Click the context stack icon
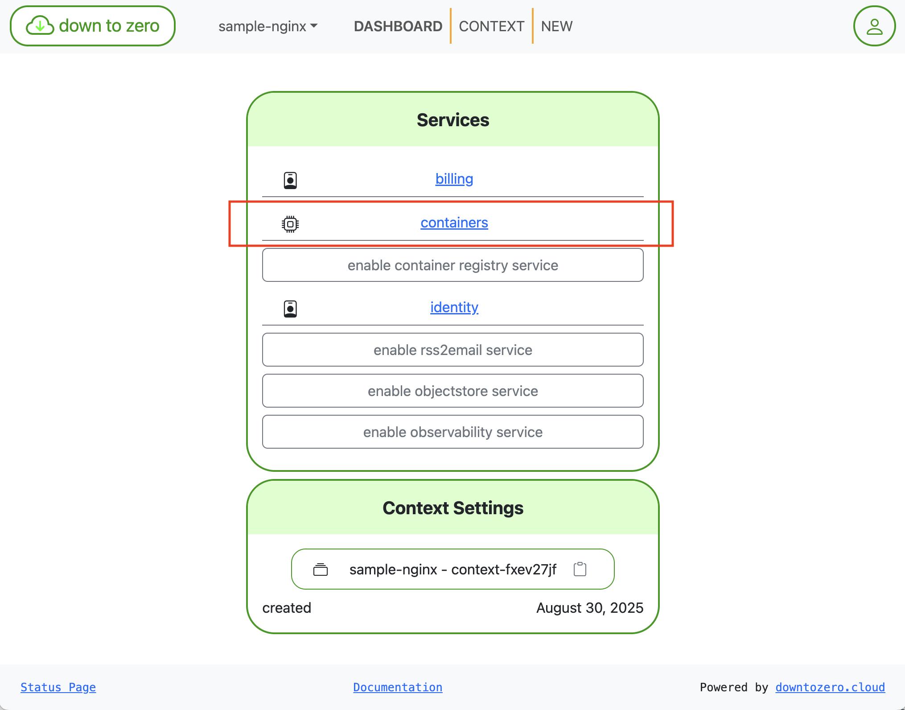905x710 pixels. pos(320,570)
